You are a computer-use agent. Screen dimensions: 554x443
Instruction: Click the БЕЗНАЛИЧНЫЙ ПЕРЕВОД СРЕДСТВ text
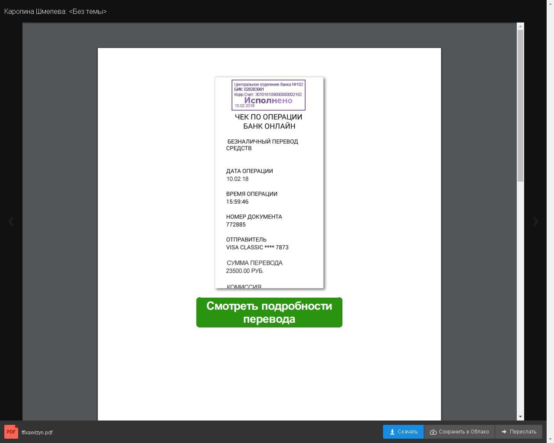point(262,145)
